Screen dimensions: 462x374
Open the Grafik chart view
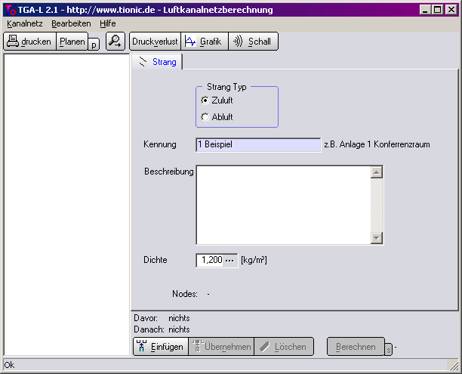coord(204,42)
